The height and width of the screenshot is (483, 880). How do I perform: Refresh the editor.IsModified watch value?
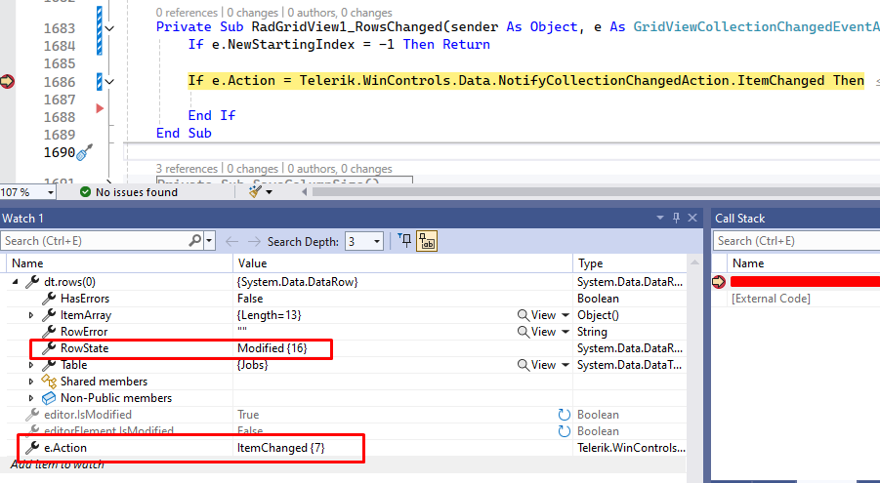564,415
